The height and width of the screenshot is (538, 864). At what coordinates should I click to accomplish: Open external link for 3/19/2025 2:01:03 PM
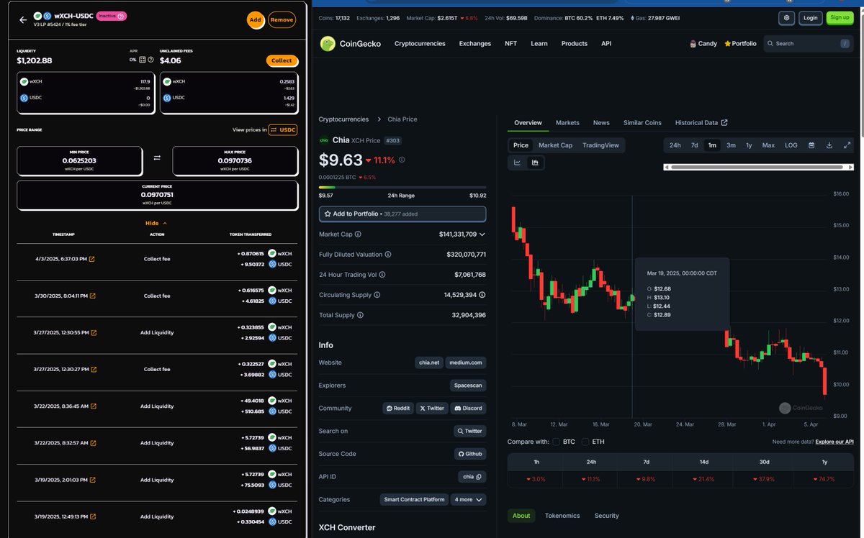pyautogui.click(x=92, y=480)
